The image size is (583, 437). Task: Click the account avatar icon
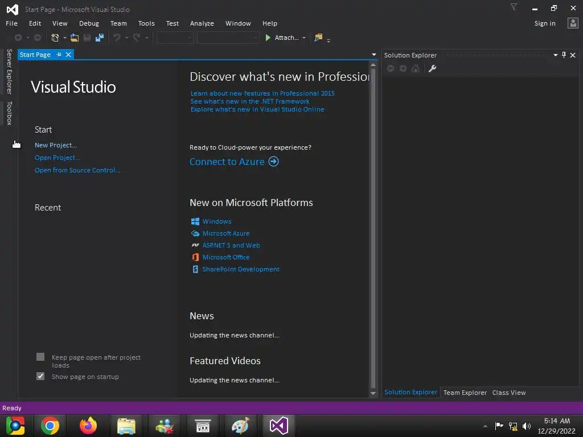[x=573, y=23]
